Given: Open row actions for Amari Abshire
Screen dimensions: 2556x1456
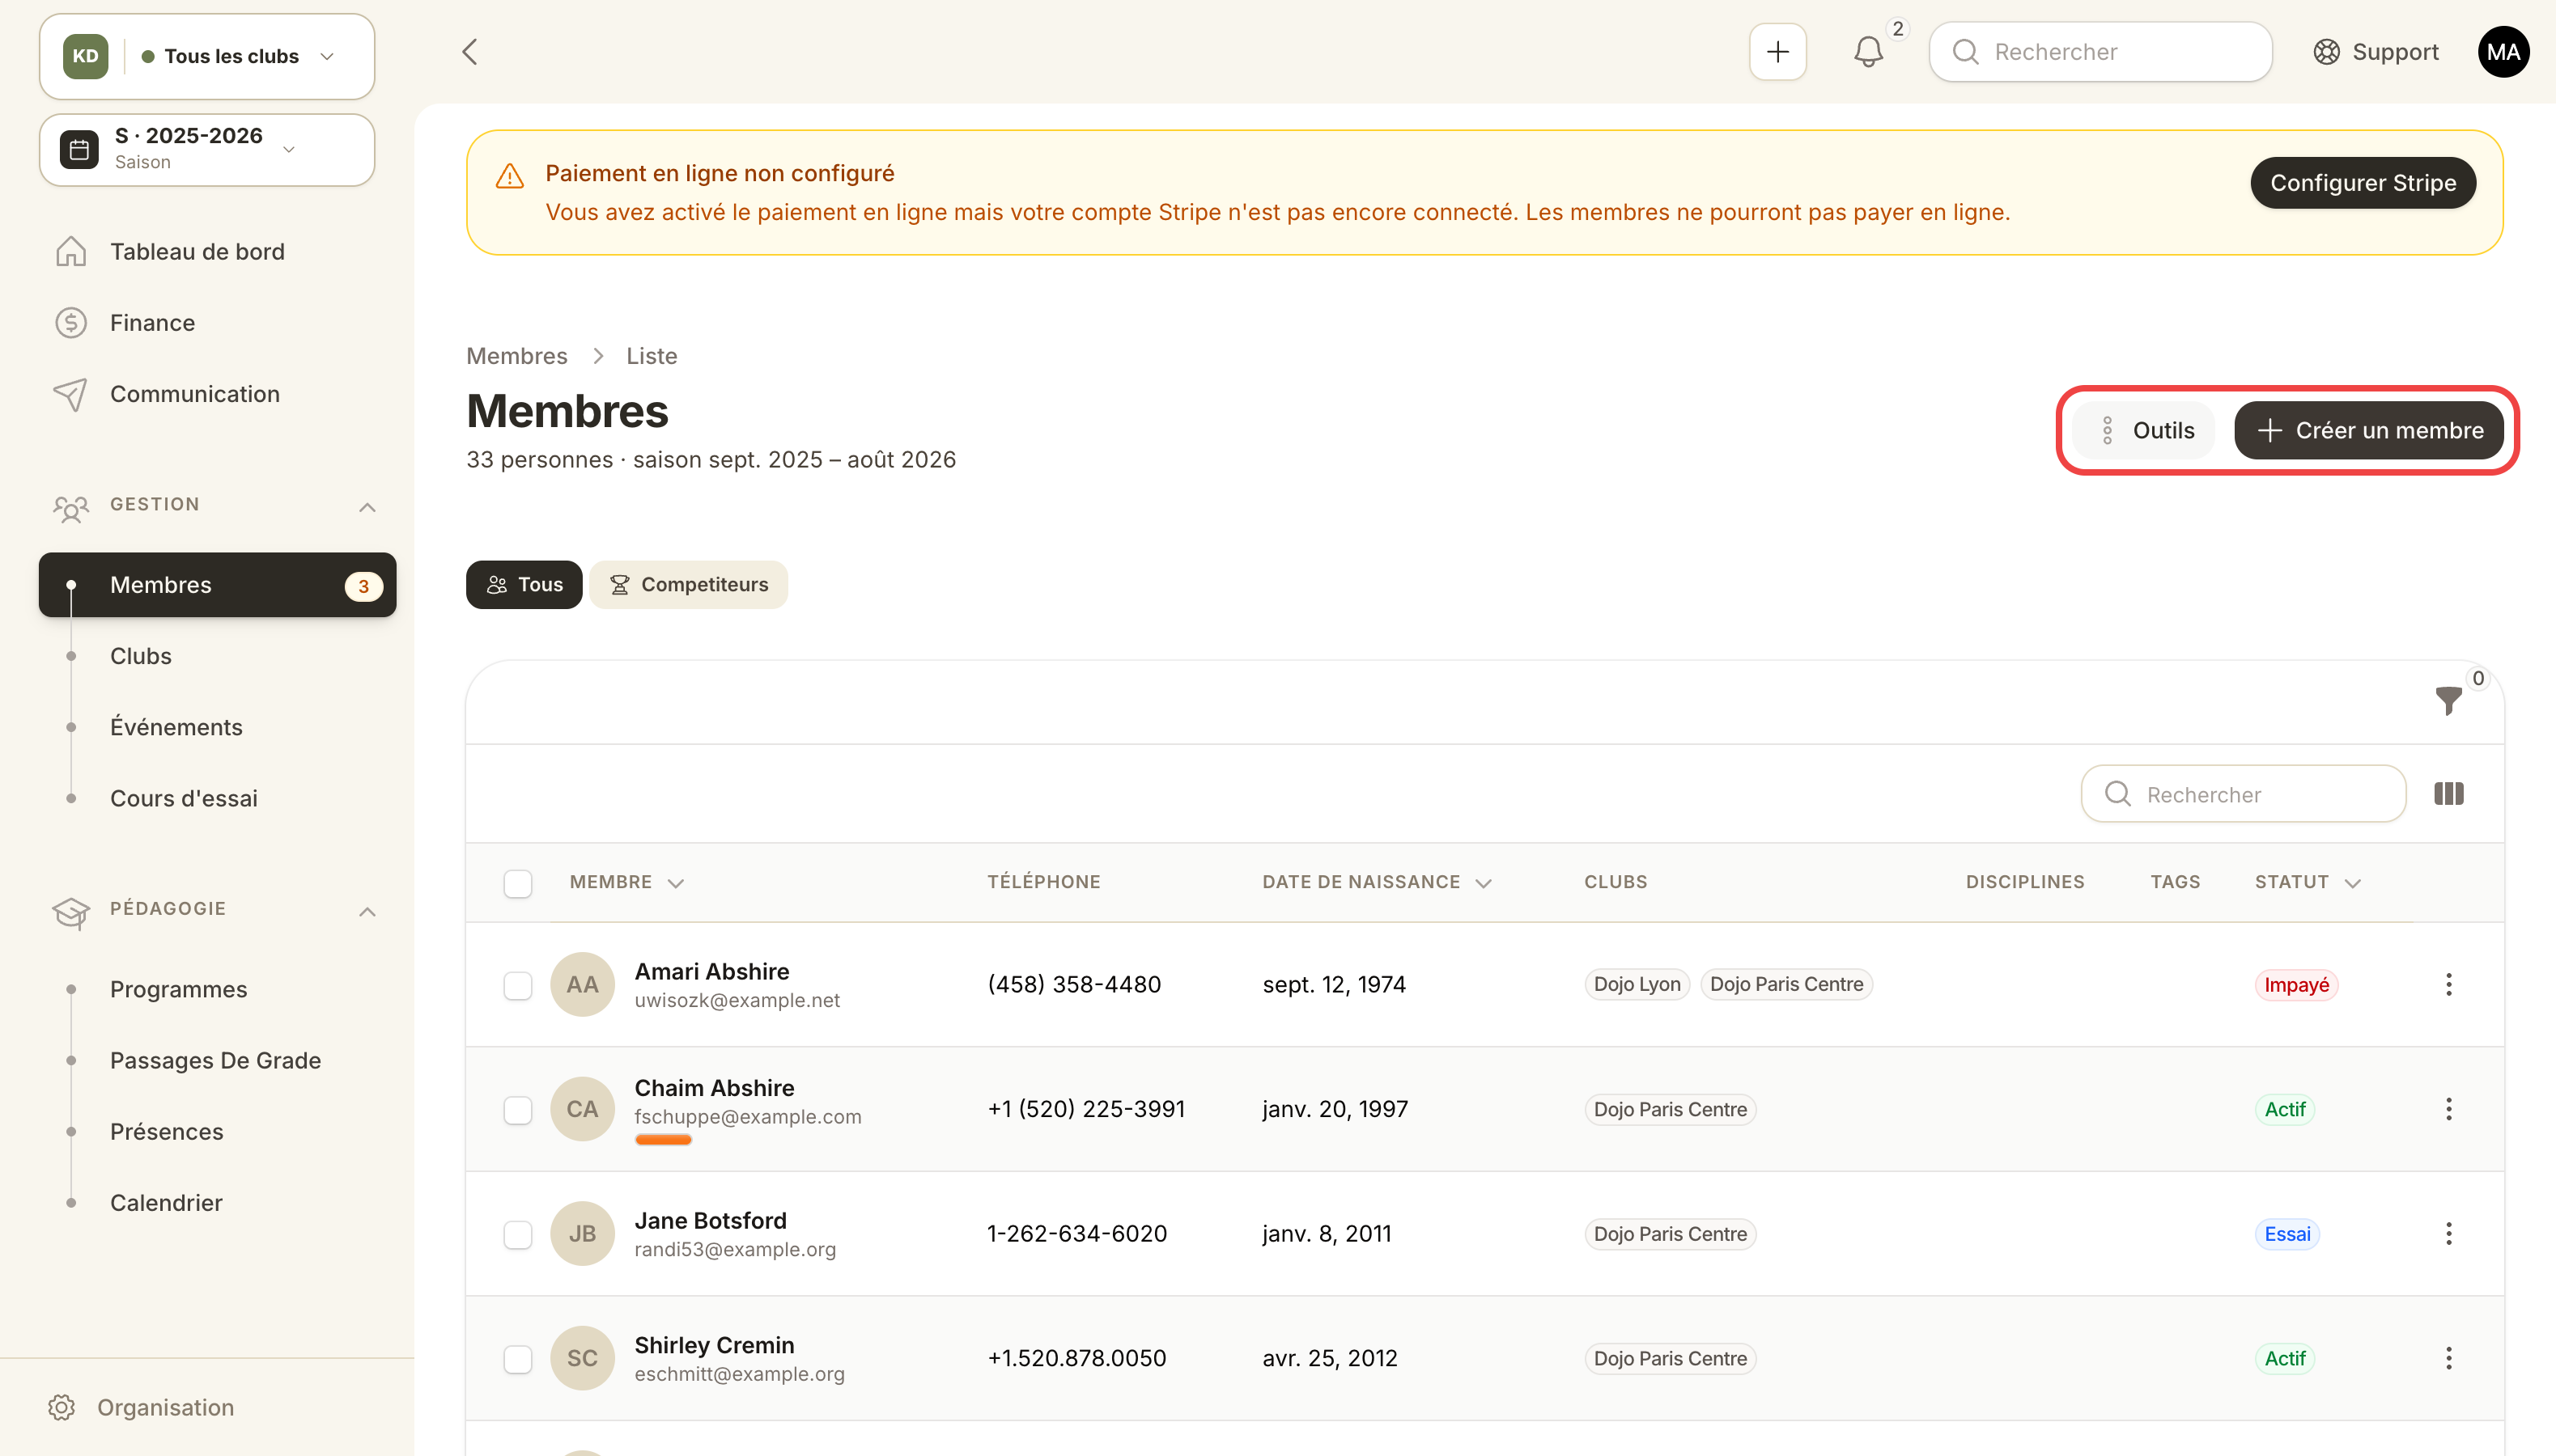Looking at the screenshot, I should tap(2448, 984).
